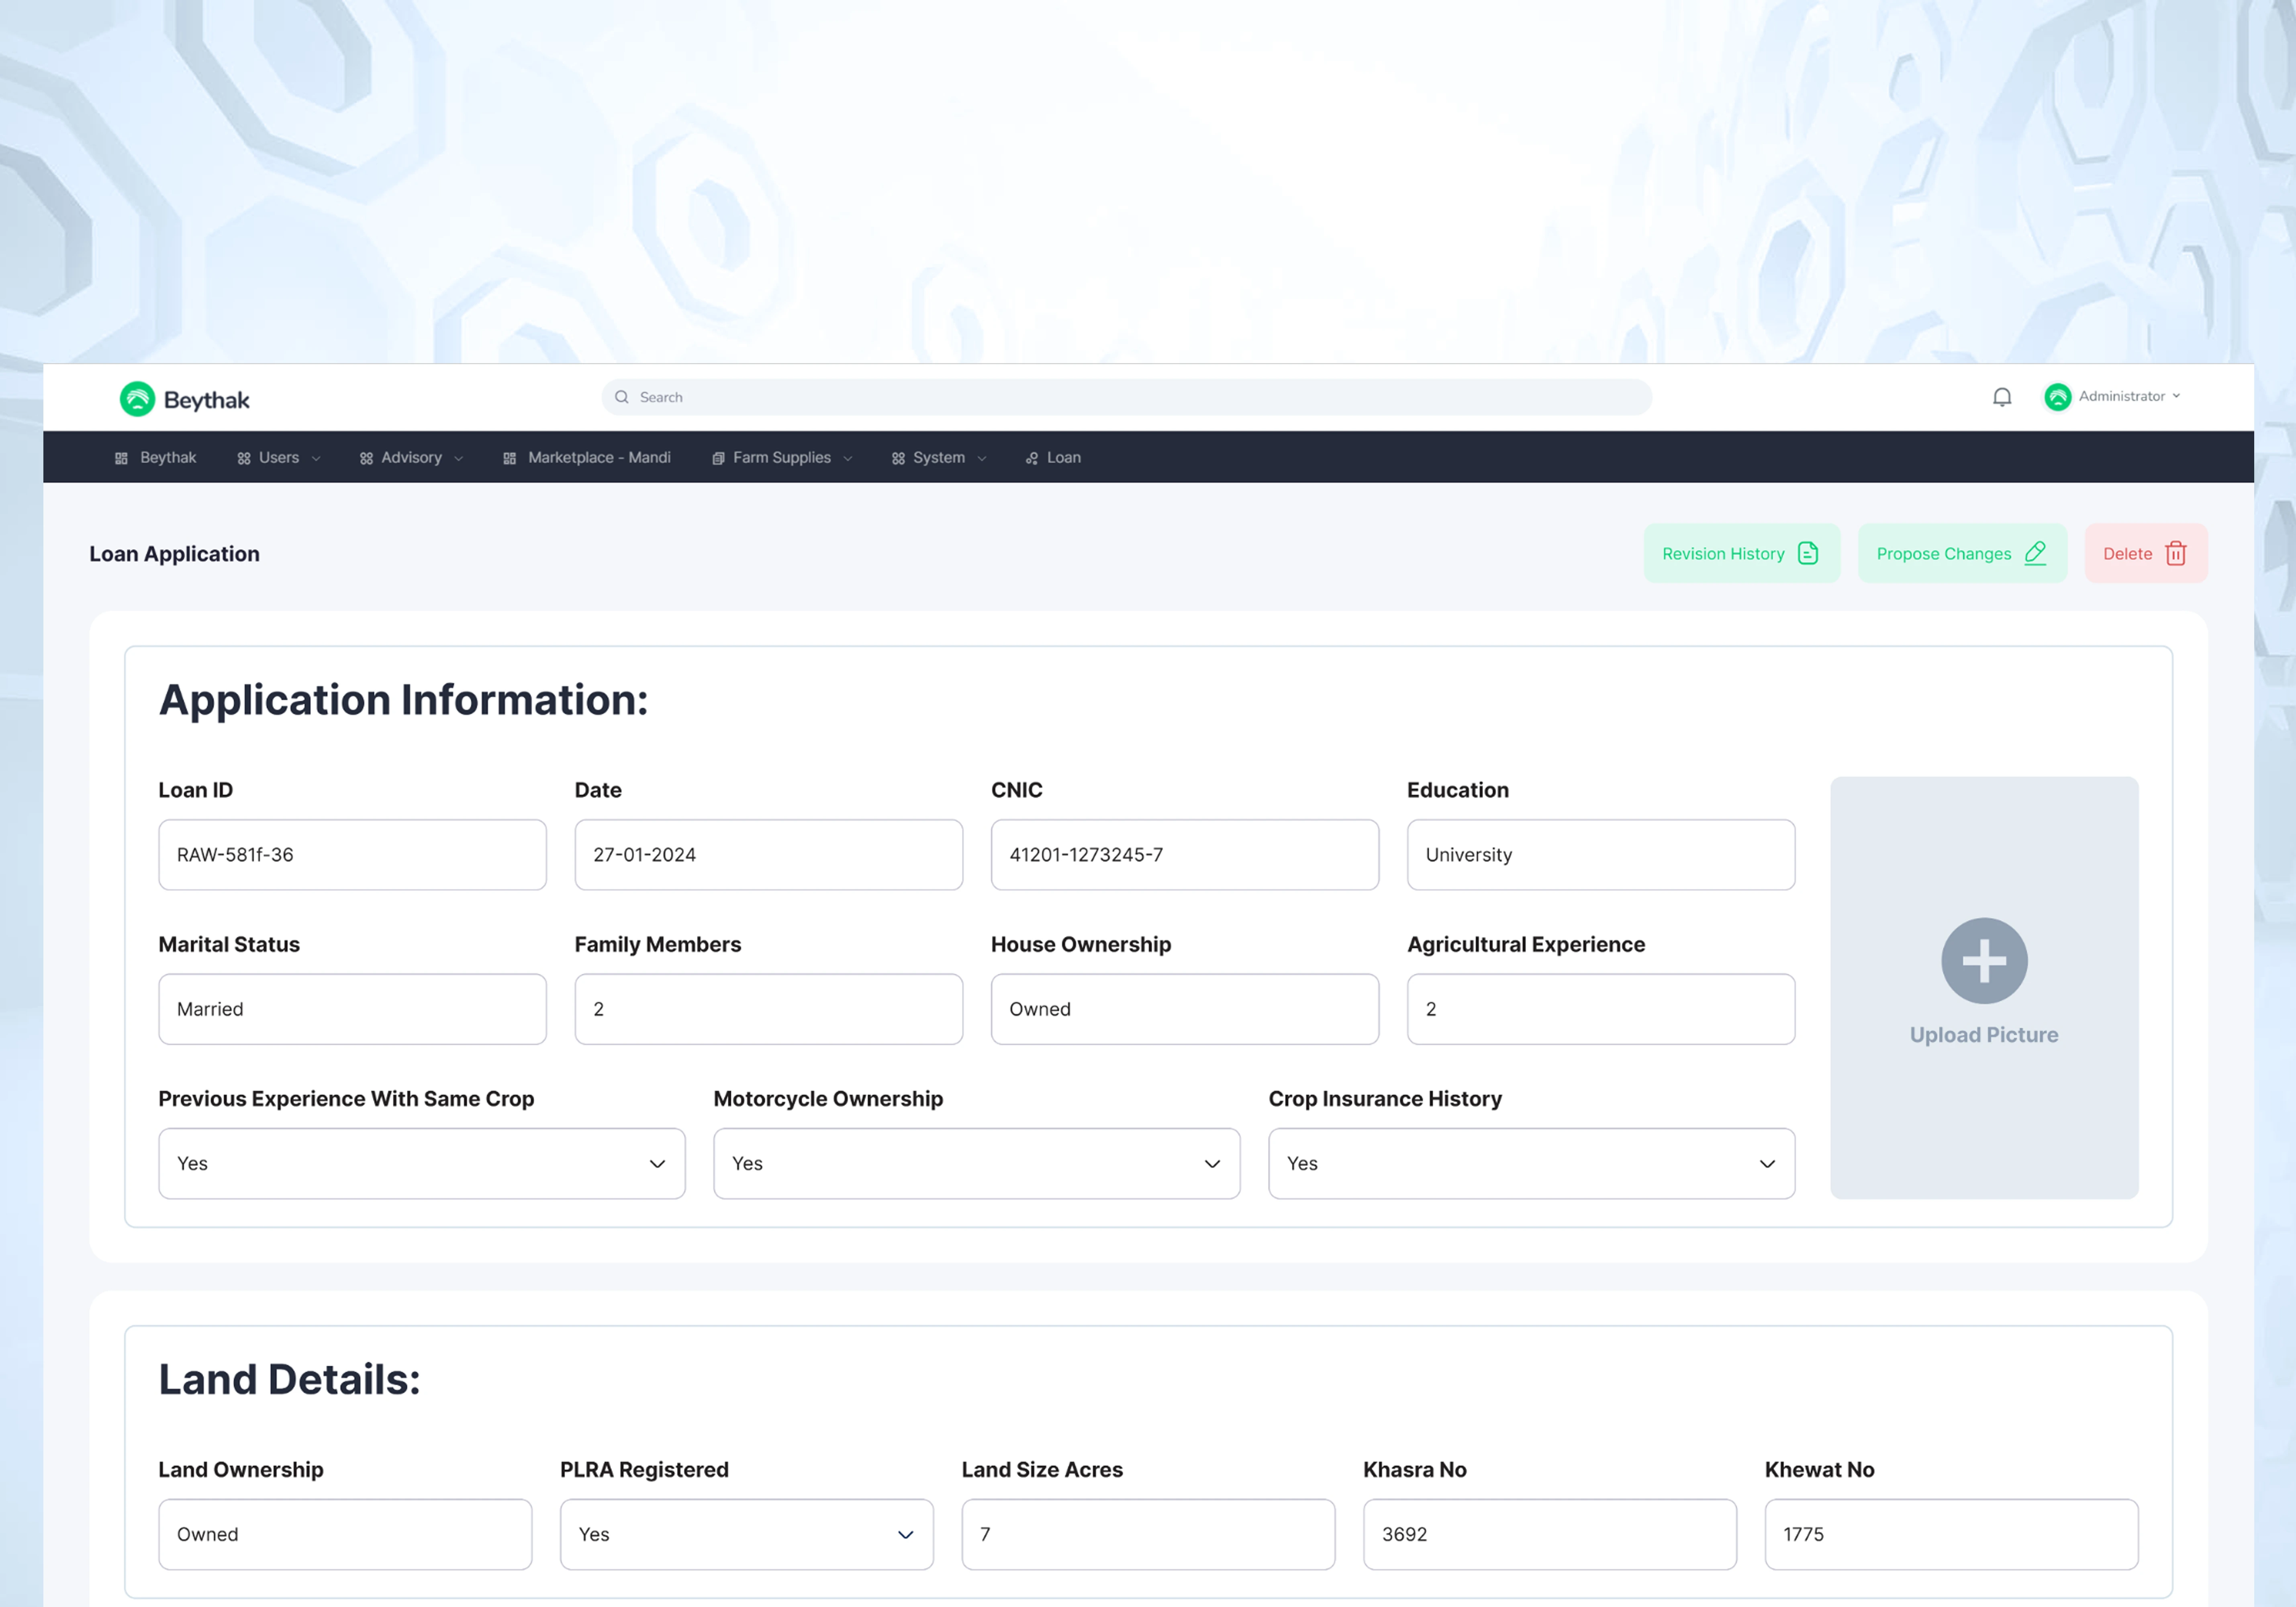Open the notifications bell

point(2002,397)
